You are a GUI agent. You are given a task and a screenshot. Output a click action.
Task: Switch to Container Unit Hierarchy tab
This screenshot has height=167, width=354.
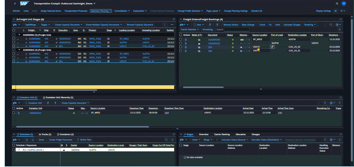coord(58,98)
